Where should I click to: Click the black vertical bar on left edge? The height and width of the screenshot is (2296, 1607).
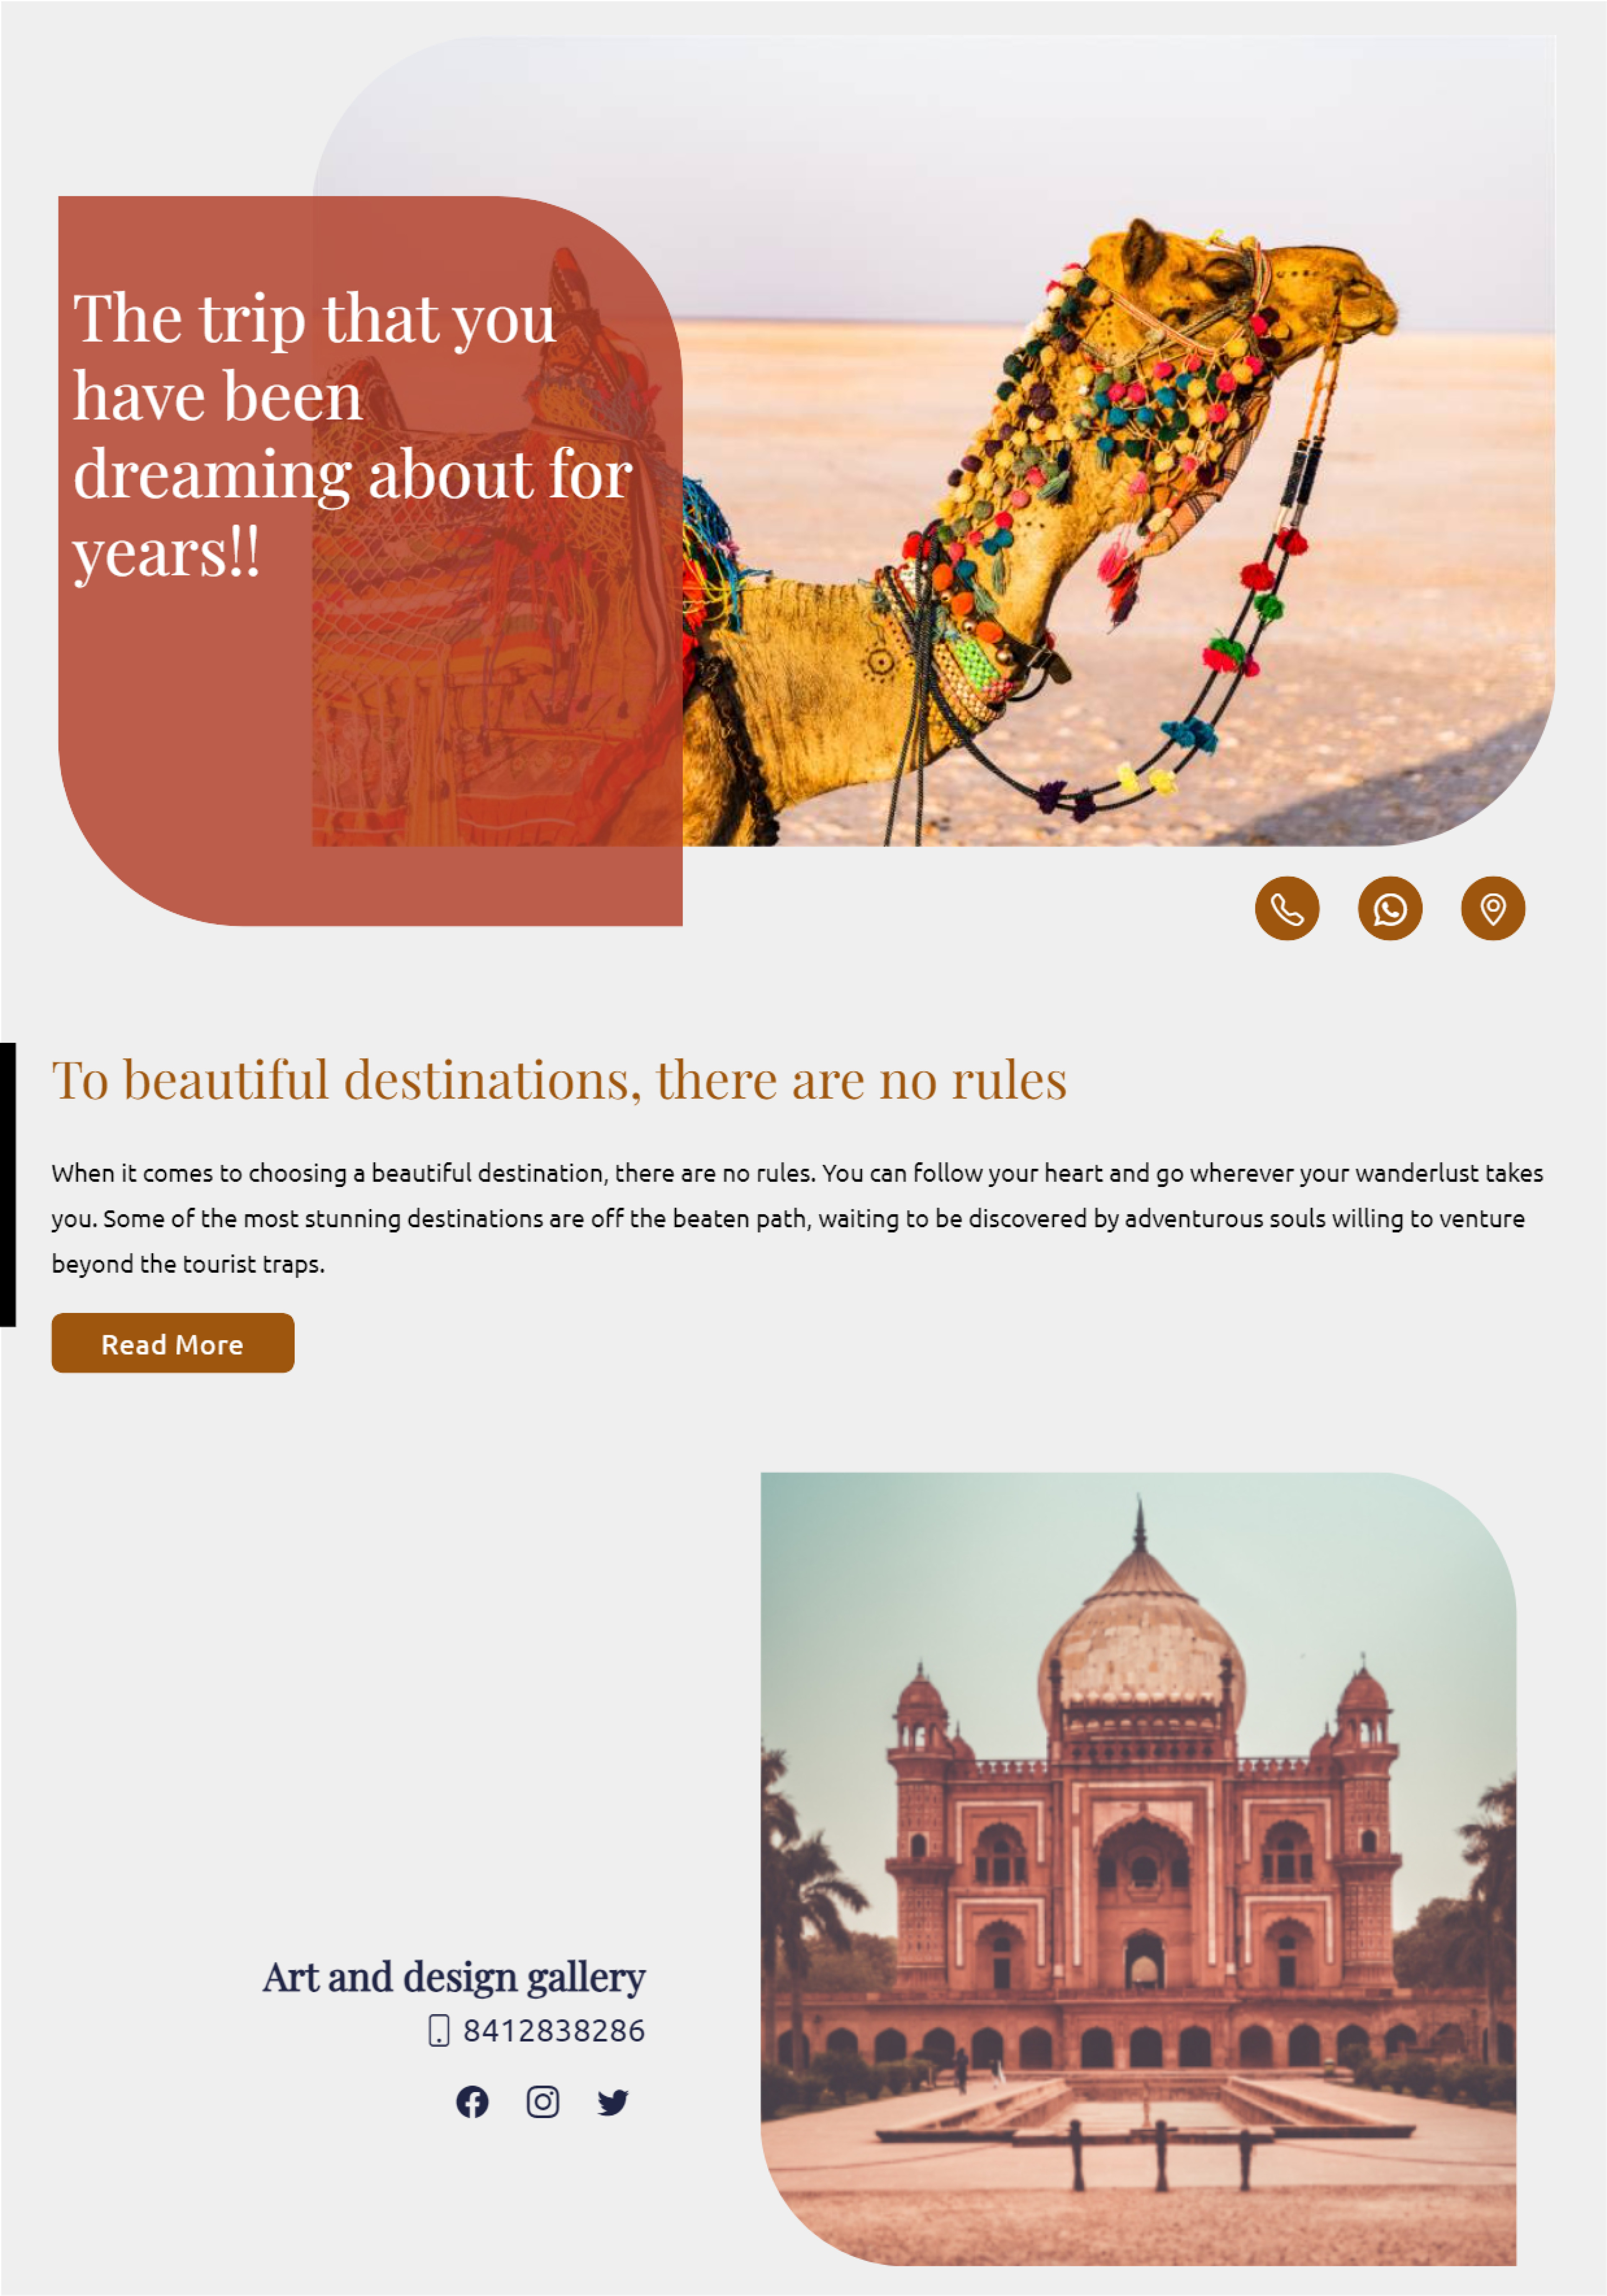click(x=8, y=1184)
